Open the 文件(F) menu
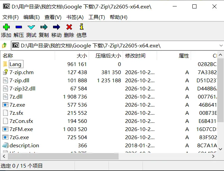 tap(11, 17)
